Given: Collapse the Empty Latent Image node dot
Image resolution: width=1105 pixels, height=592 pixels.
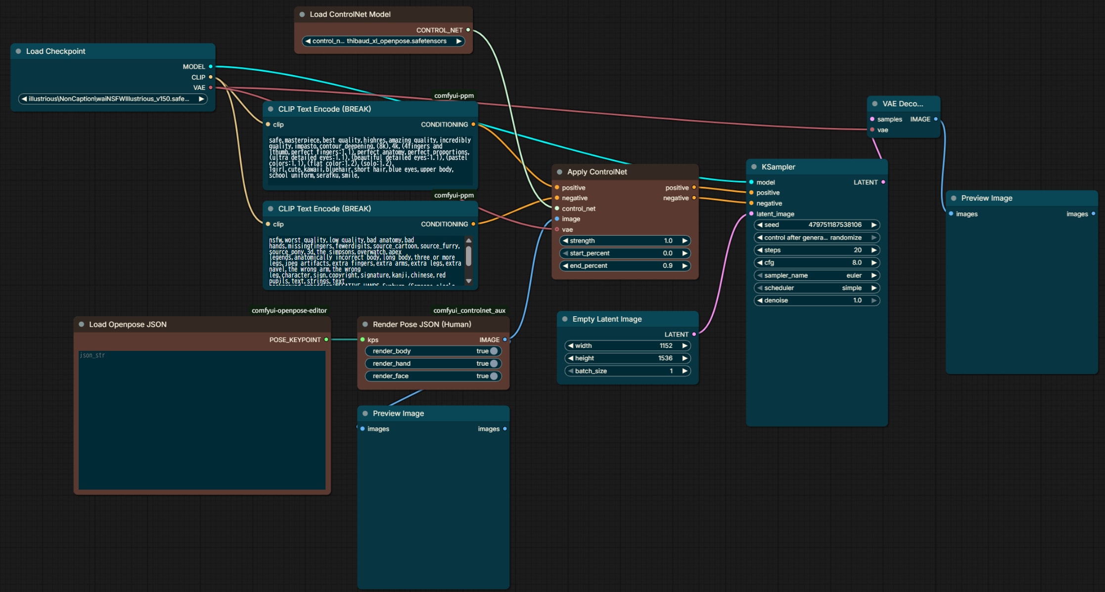Looking at the screenshot, I should pyautogui.click(x=565, y=319).
